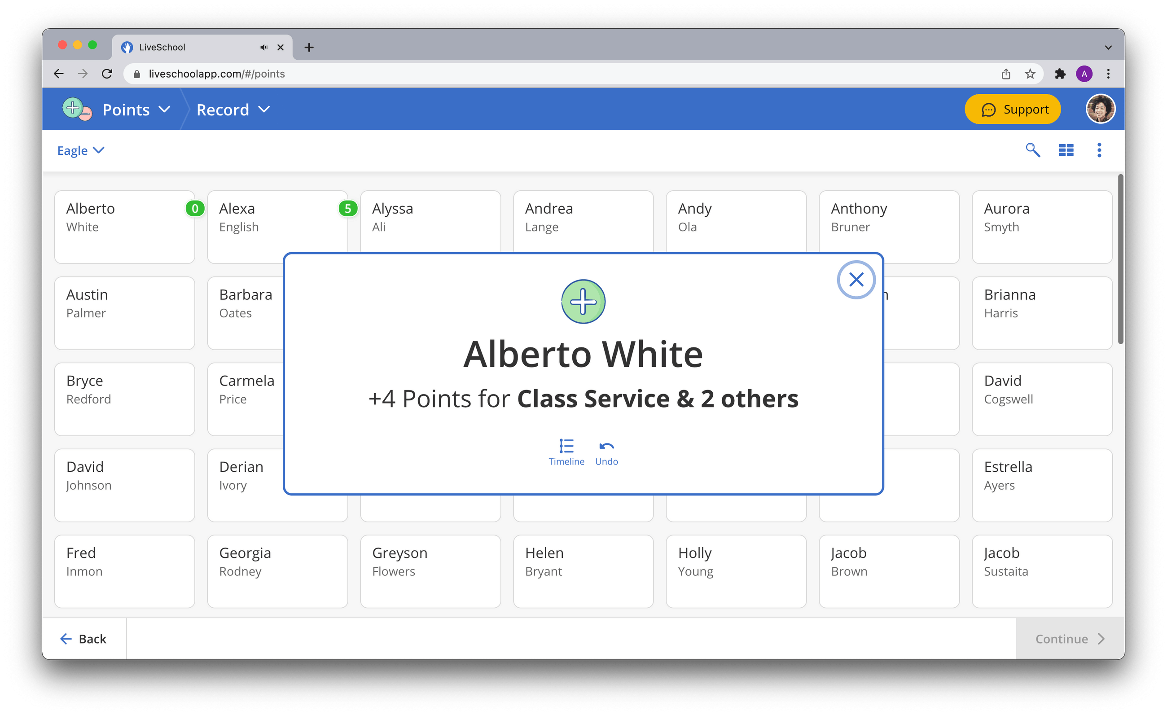
Task: Open the three-dot options in class bar
Action: tap(1099, 150)
